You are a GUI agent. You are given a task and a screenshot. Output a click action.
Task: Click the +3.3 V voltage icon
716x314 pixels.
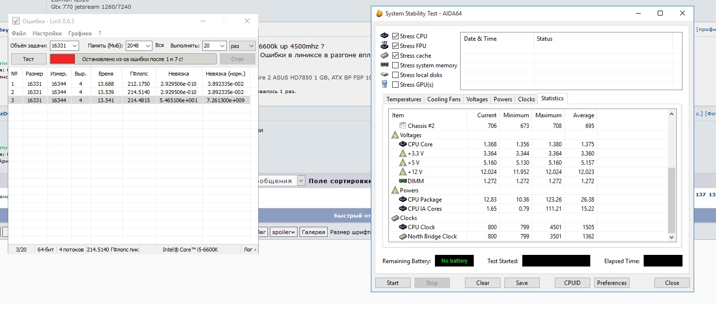click(x=403, y=153)
